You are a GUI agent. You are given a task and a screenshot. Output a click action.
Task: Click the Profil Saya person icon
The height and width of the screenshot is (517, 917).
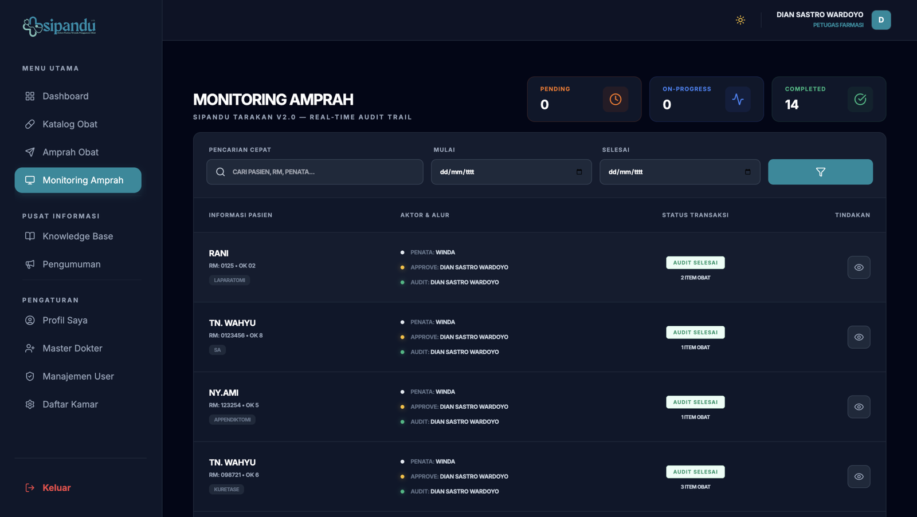coord(30,321)
